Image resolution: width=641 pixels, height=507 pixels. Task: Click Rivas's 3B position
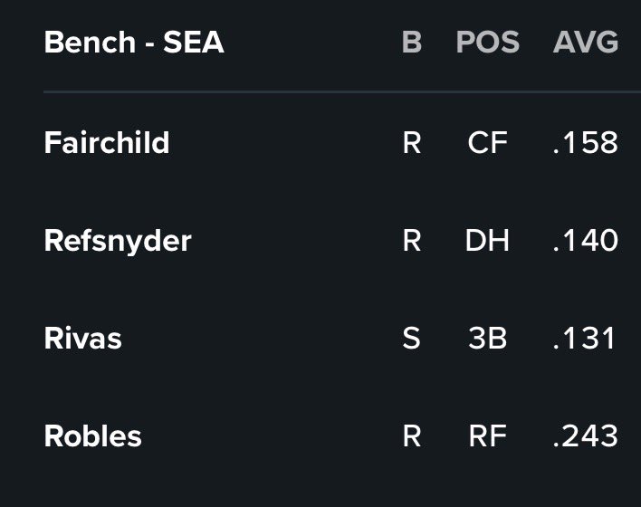[x=488, y=339]
